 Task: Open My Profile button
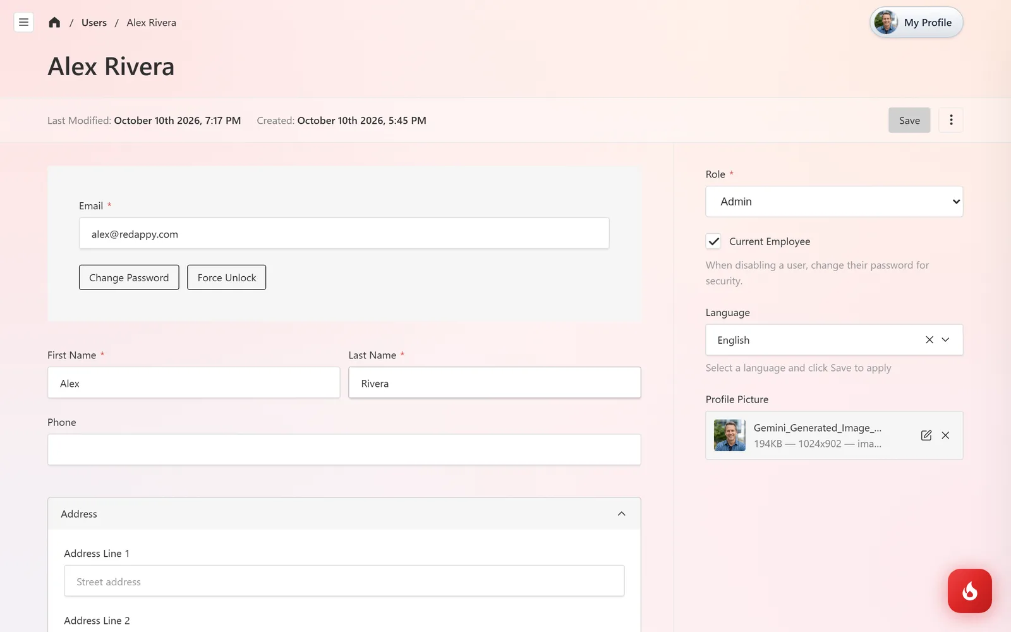(x=916, y=22)
